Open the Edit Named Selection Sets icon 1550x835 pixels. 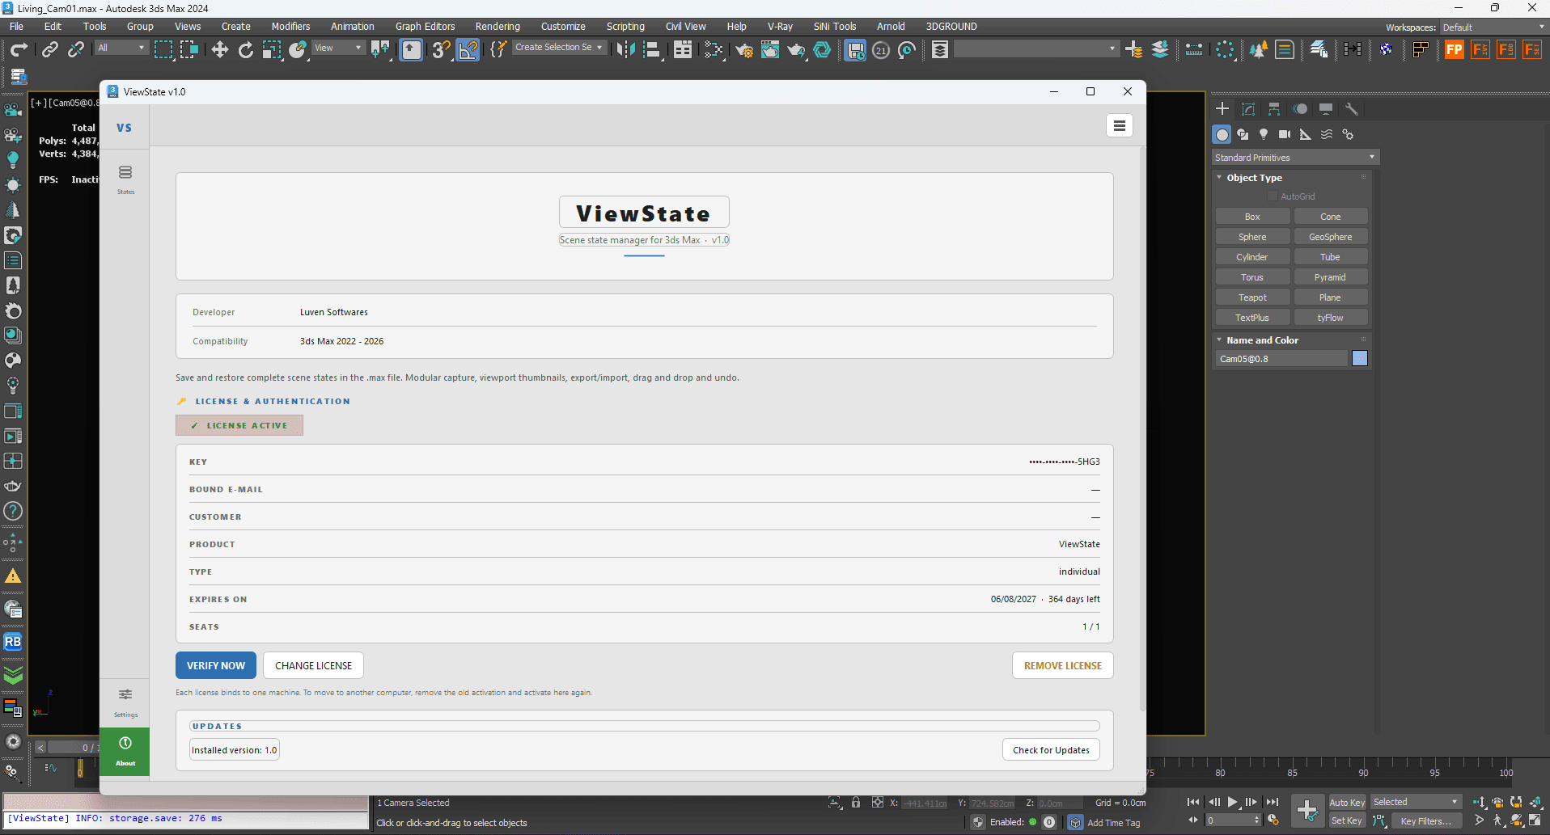[498, 50]
